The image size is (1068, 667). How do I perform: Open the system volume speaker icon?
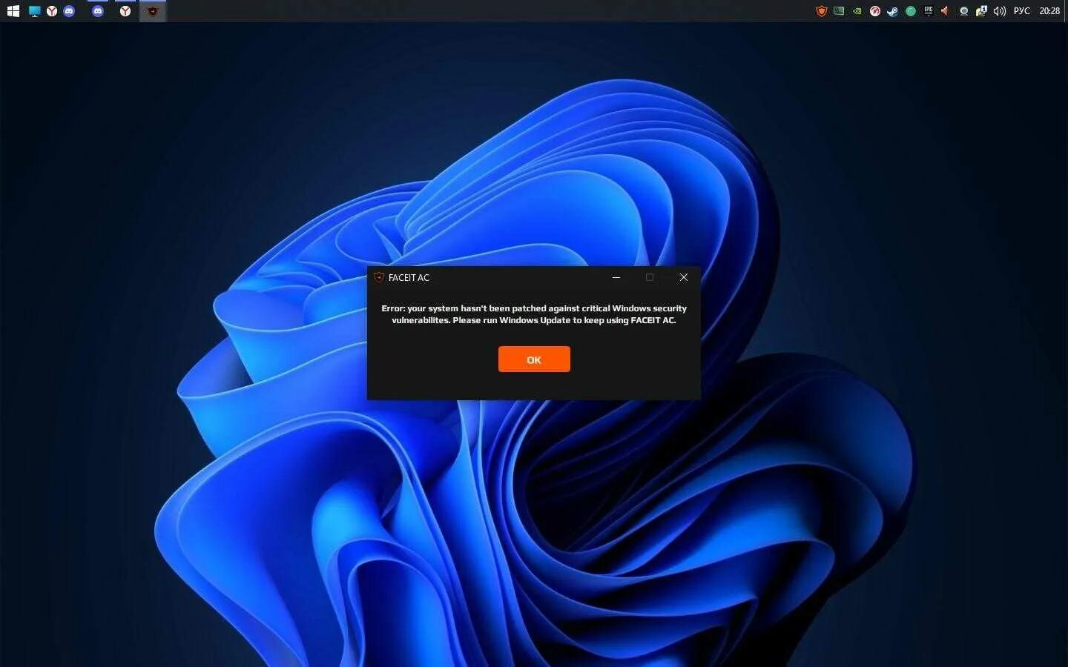[999, 11]
